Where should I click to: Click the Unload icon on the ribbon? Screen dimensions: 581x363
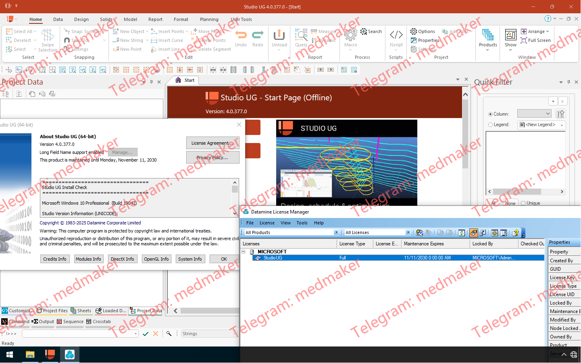click(x=279, y=35)
